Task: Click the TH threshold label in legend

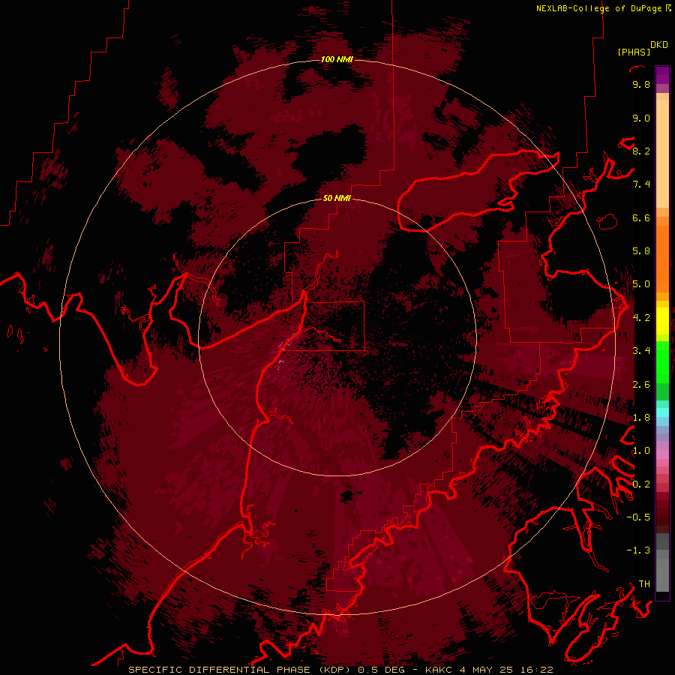Action: [644, 584]
